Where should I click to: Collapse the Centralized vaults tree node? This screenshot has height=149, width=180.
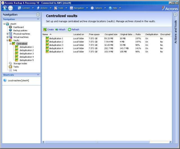pyautogui.click(x=11, y=44)
